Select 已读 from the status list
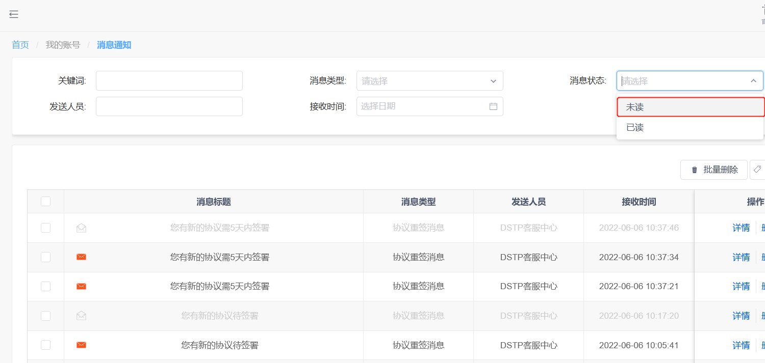The width and height of the screenshot is (765, 363). click(690, 127)
